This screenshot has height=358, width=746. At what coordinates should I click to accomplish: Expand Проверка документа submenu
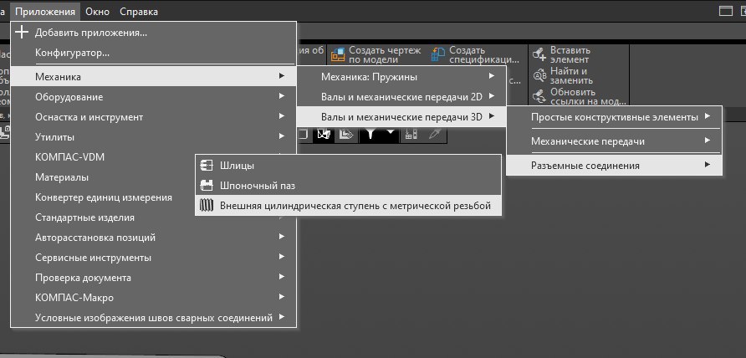click(x=153, y=278)
